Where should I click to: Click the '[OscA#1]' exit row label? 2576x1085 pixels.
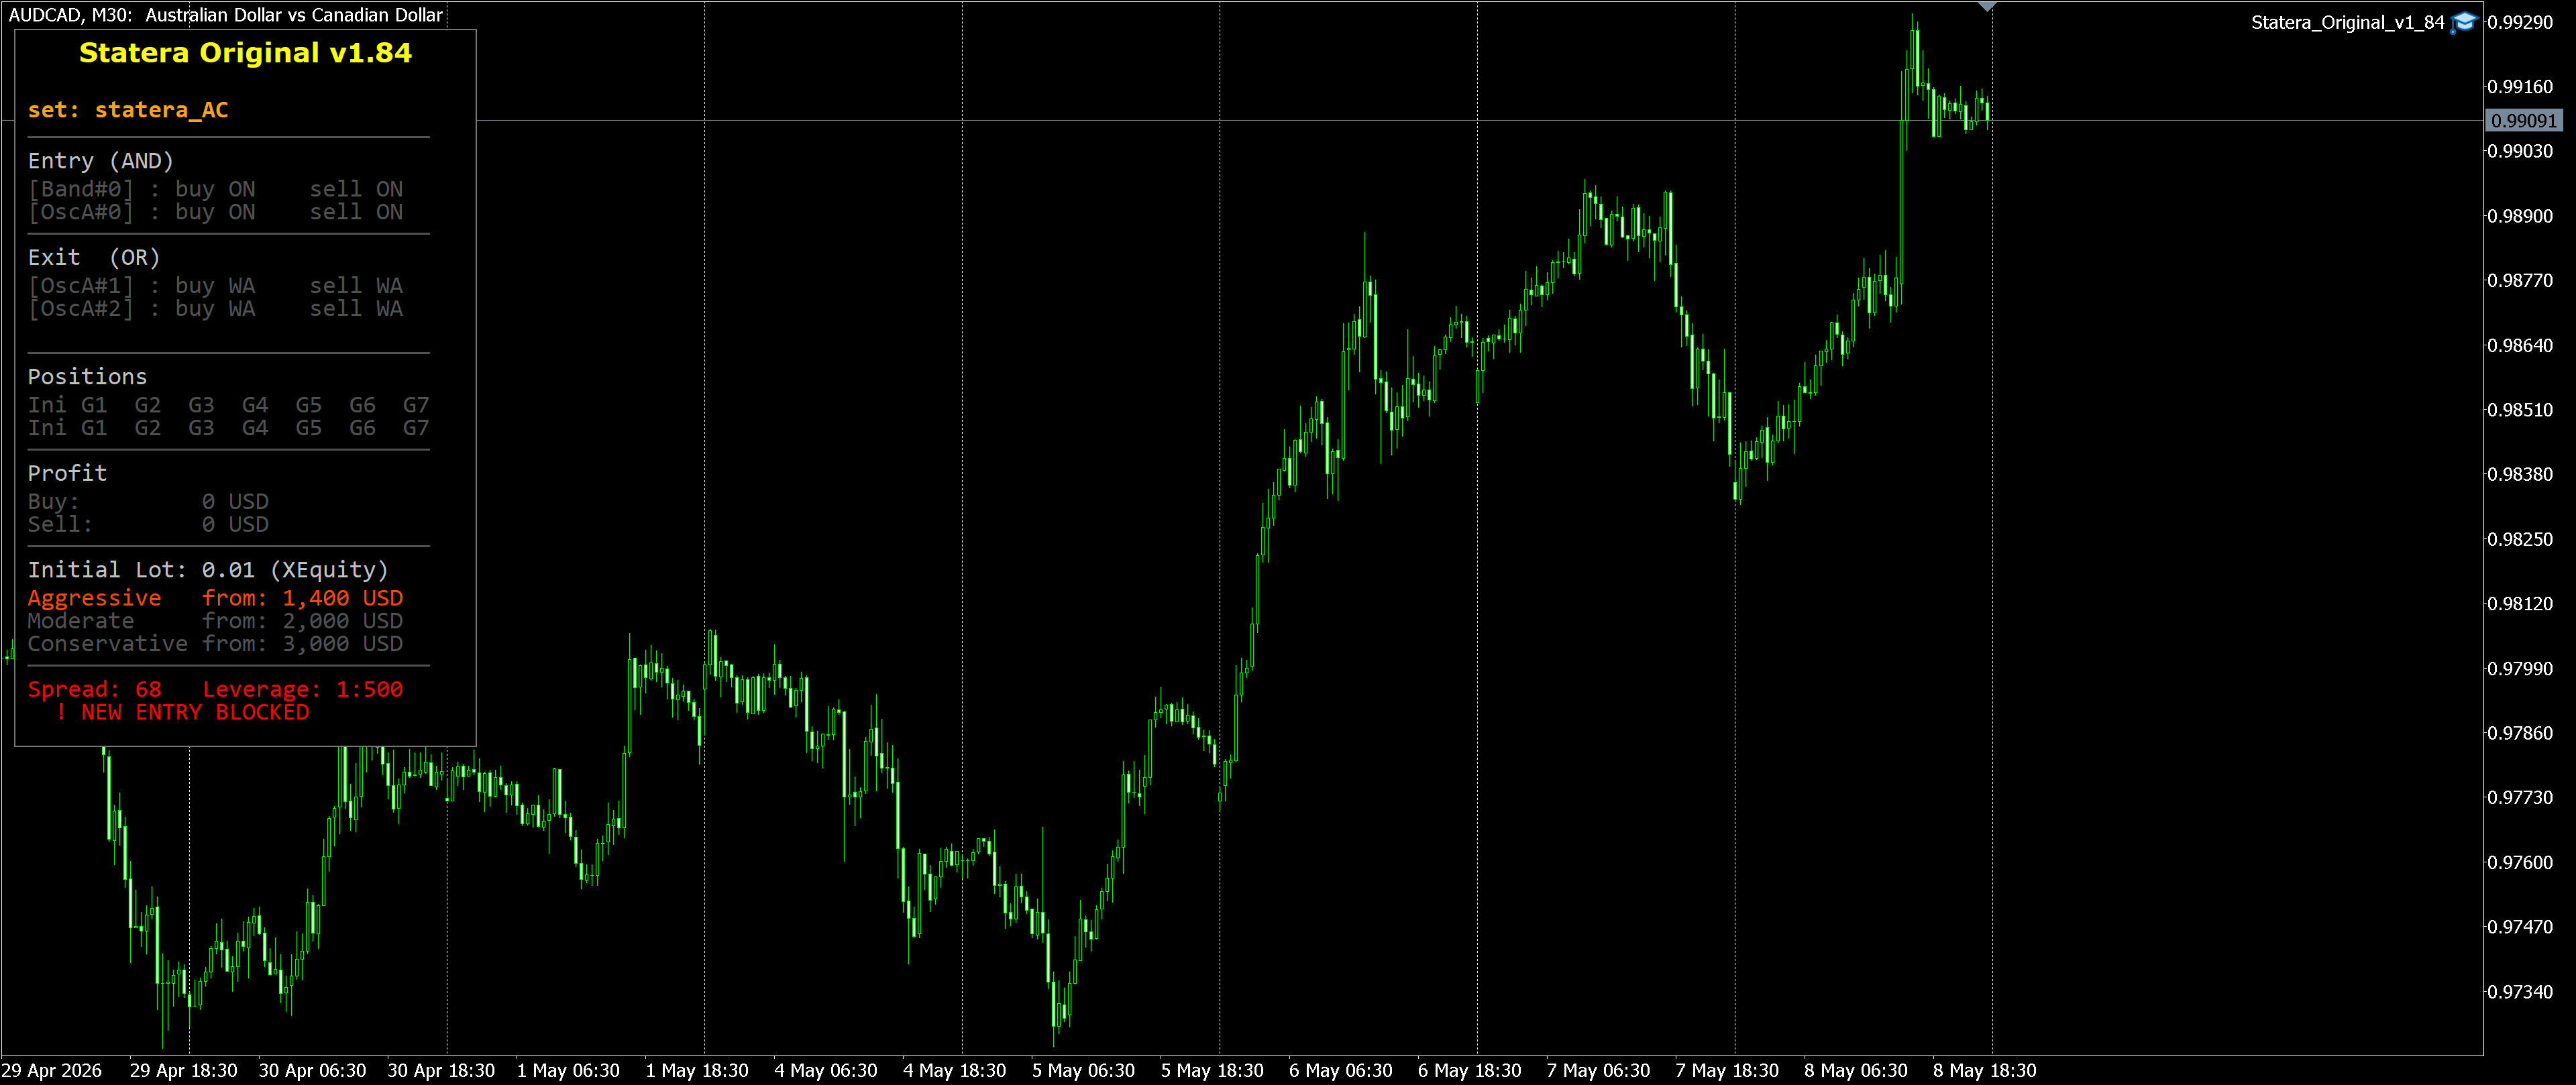pos(81,286)
